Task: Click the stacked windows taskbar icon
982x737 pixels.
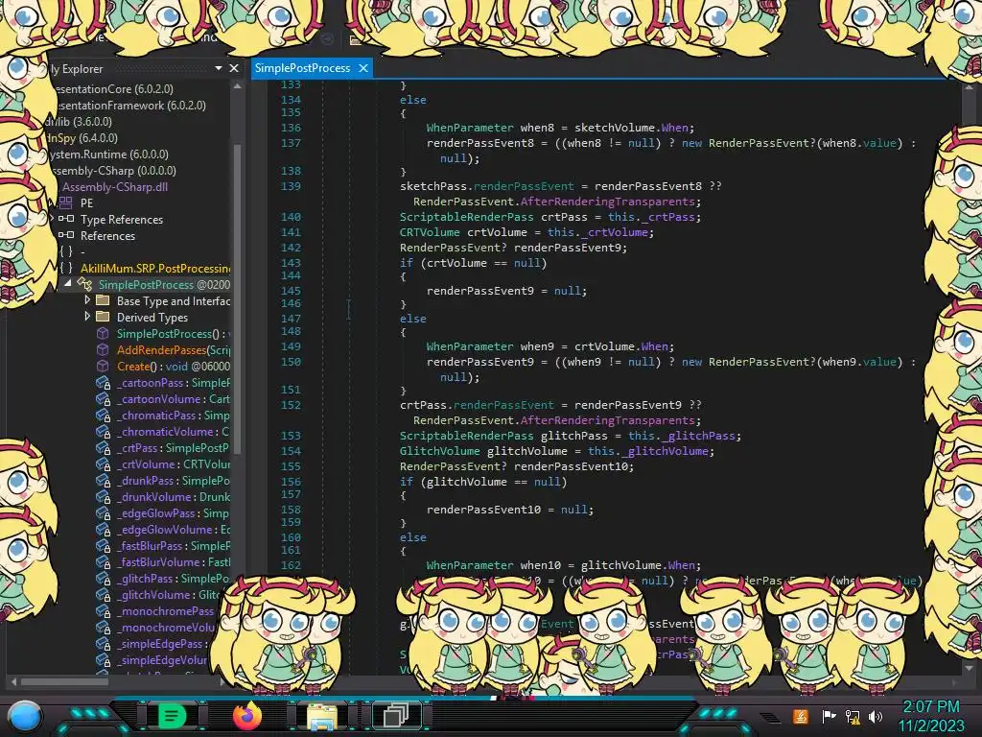Action: pos(396,716)
